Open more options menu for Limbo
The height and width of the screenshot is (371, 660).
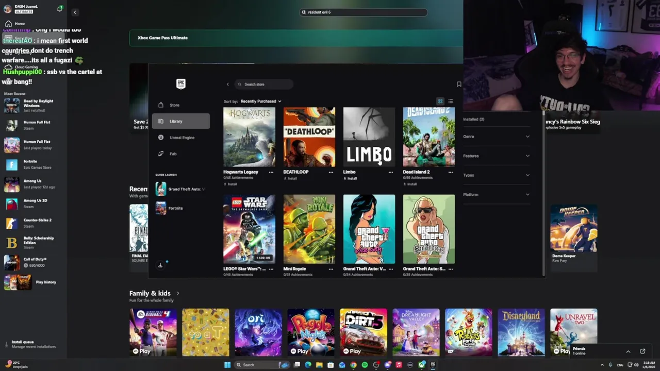pyautogui.click(x=391, y=172)
